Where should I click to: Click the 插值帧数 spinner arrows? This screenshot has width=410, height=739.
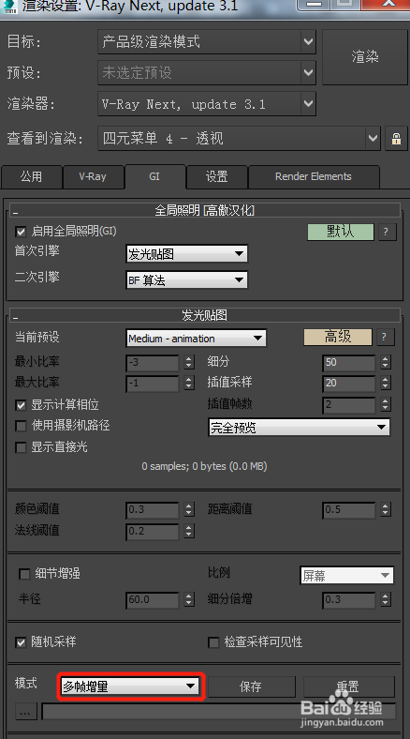(386, 405)
